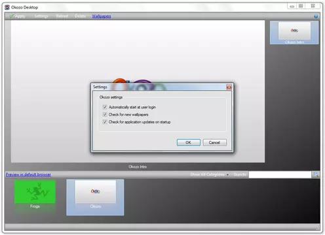Toggle Check for new wallpapers checkbox
This screenshot has height=235, width=325.
[x=105, y=114]
